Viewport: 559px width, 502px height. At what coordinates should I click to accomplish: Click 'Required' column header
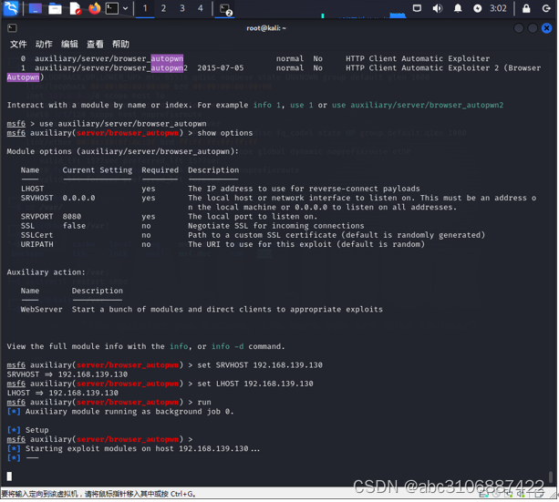click(x=160, y=170)
